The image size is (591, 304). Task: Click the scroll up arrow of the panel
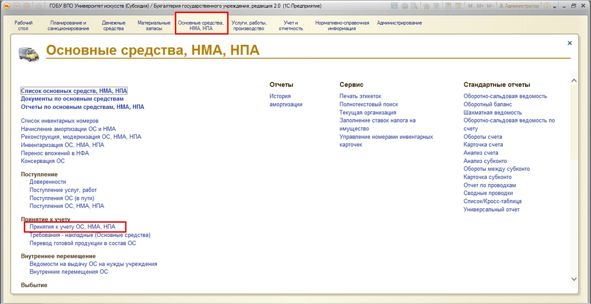tap(574, 81)
